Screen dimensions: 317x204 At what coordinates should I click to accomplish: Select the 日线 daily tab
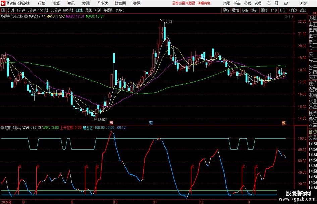(79, 10)
